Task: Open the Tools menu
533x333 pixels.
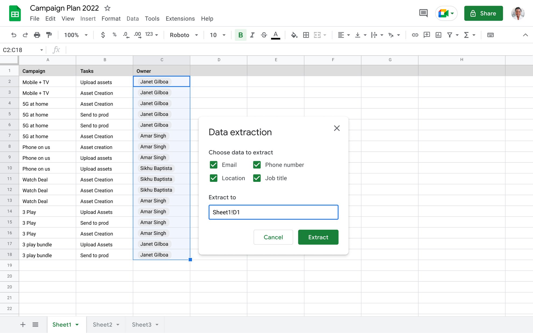Action: pyautogui.click(x=152, y=19)
